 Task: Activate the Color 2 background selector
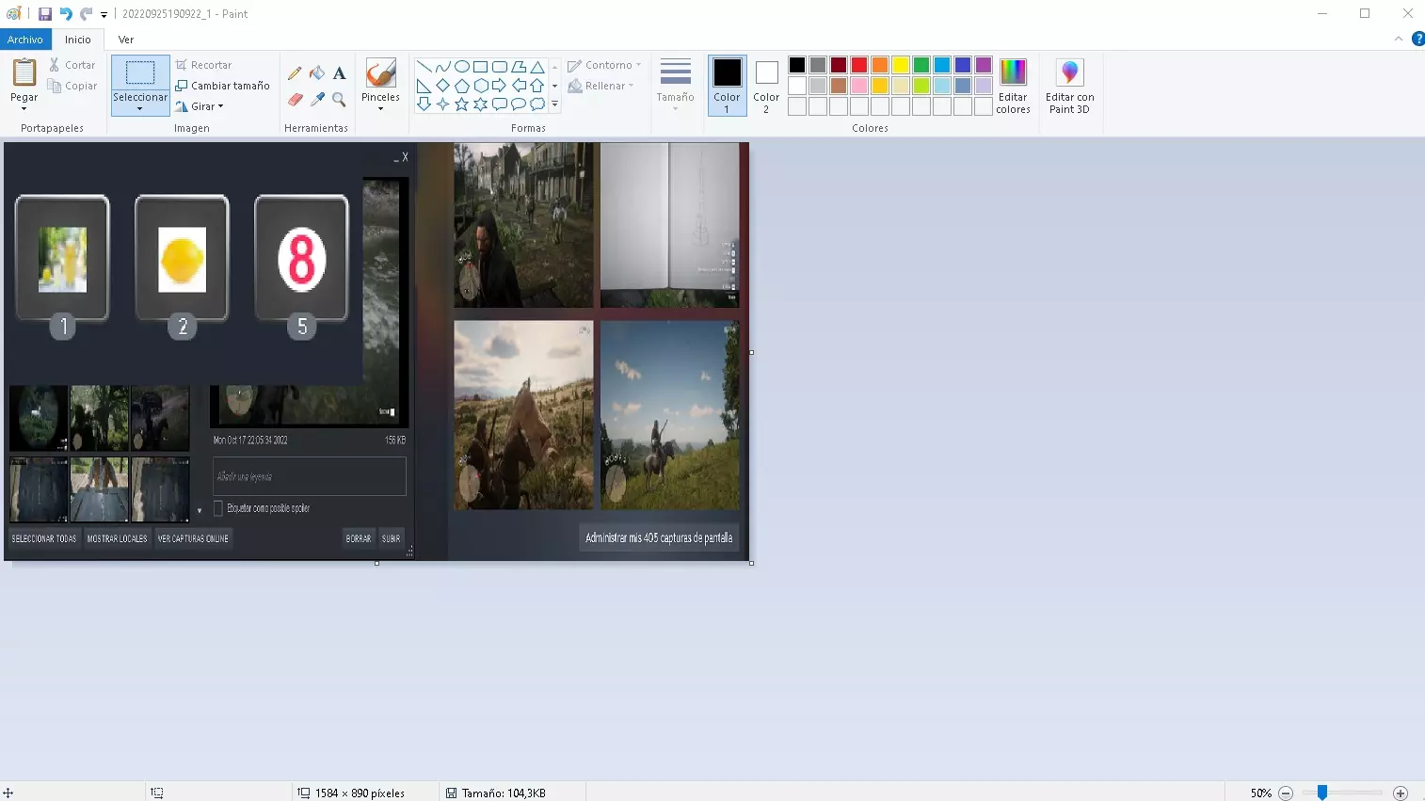pos(766,86)
